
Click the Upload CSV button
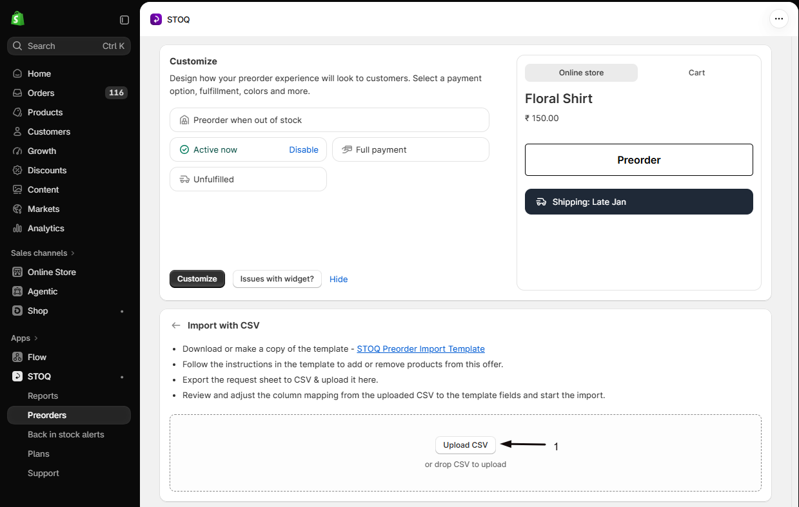466,445
